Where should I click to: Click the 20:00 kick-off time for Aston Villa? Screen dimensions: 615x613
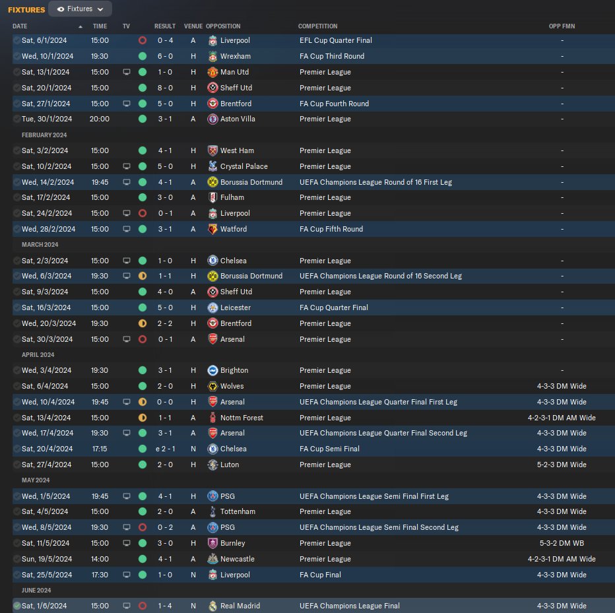(100, 119)
